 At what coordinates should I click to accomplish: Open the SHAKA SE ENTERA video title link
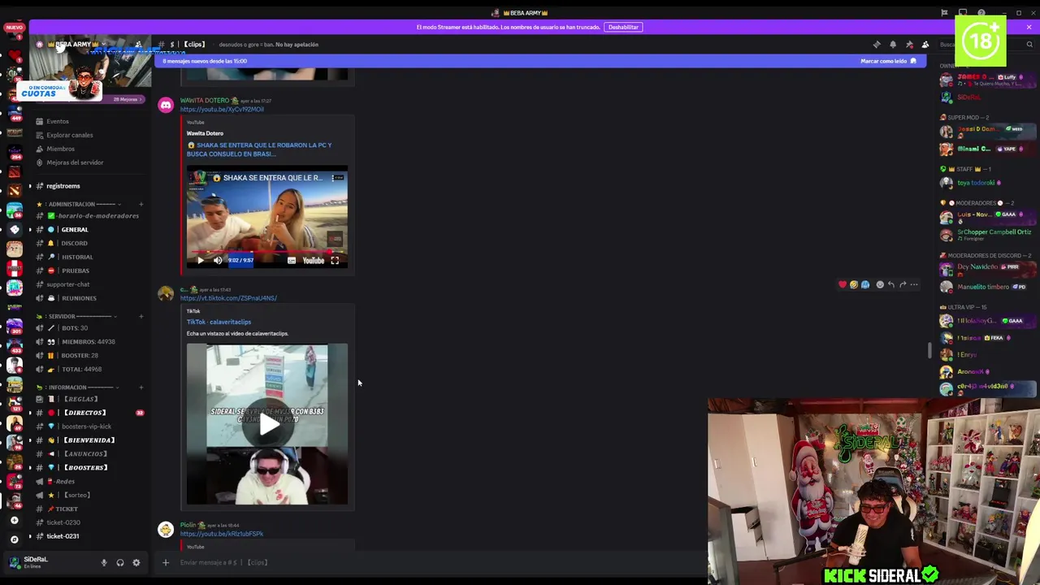(259, 149)
